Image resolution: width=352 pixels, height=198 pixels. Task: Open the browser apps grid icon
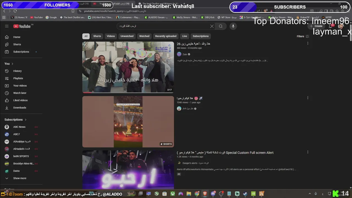coord(4,17)
